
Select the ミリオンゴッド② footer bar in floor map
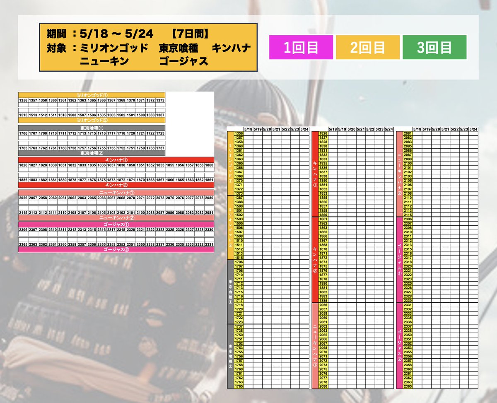coord(92,120)
